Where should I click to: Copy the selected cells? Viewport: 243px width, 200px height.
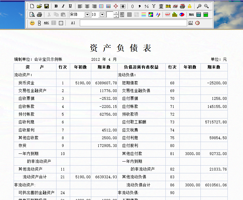[56, 15]
